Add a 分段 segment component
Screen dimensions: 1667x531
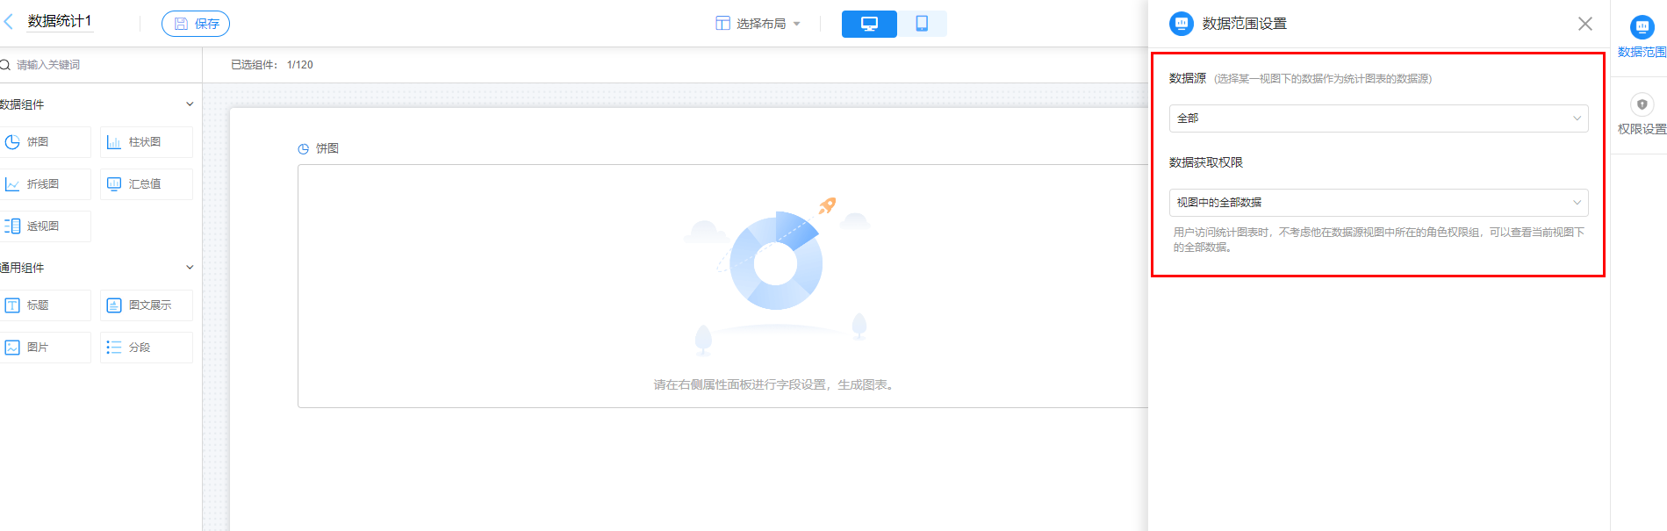[147, 348]
